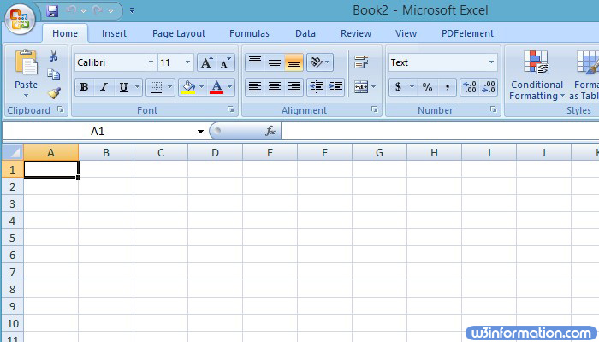Image resolution: width=599 pixels, height=342 pixels.
Task: Copy selection with the Copy icon
Action: point(53,74)
